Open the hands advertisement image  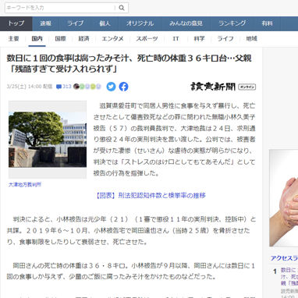click(283, 198)
